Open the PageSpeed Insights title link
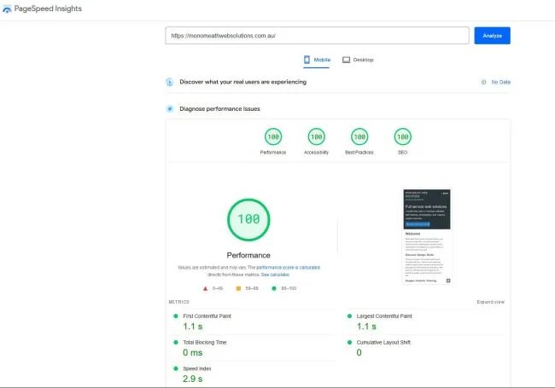The image size is (555, 388). (48, 9)
